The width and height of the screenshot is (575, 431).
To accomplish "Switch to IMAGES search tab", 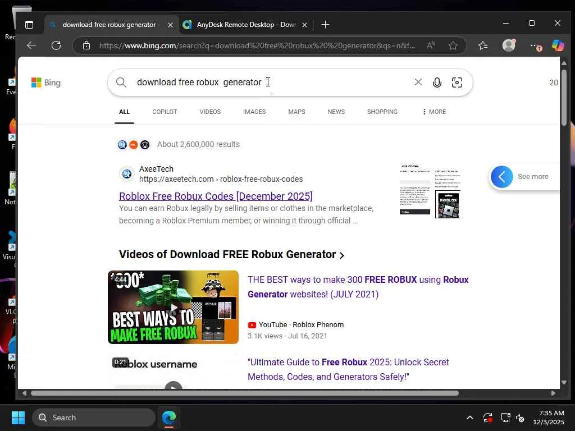I will tap(254, 112).
